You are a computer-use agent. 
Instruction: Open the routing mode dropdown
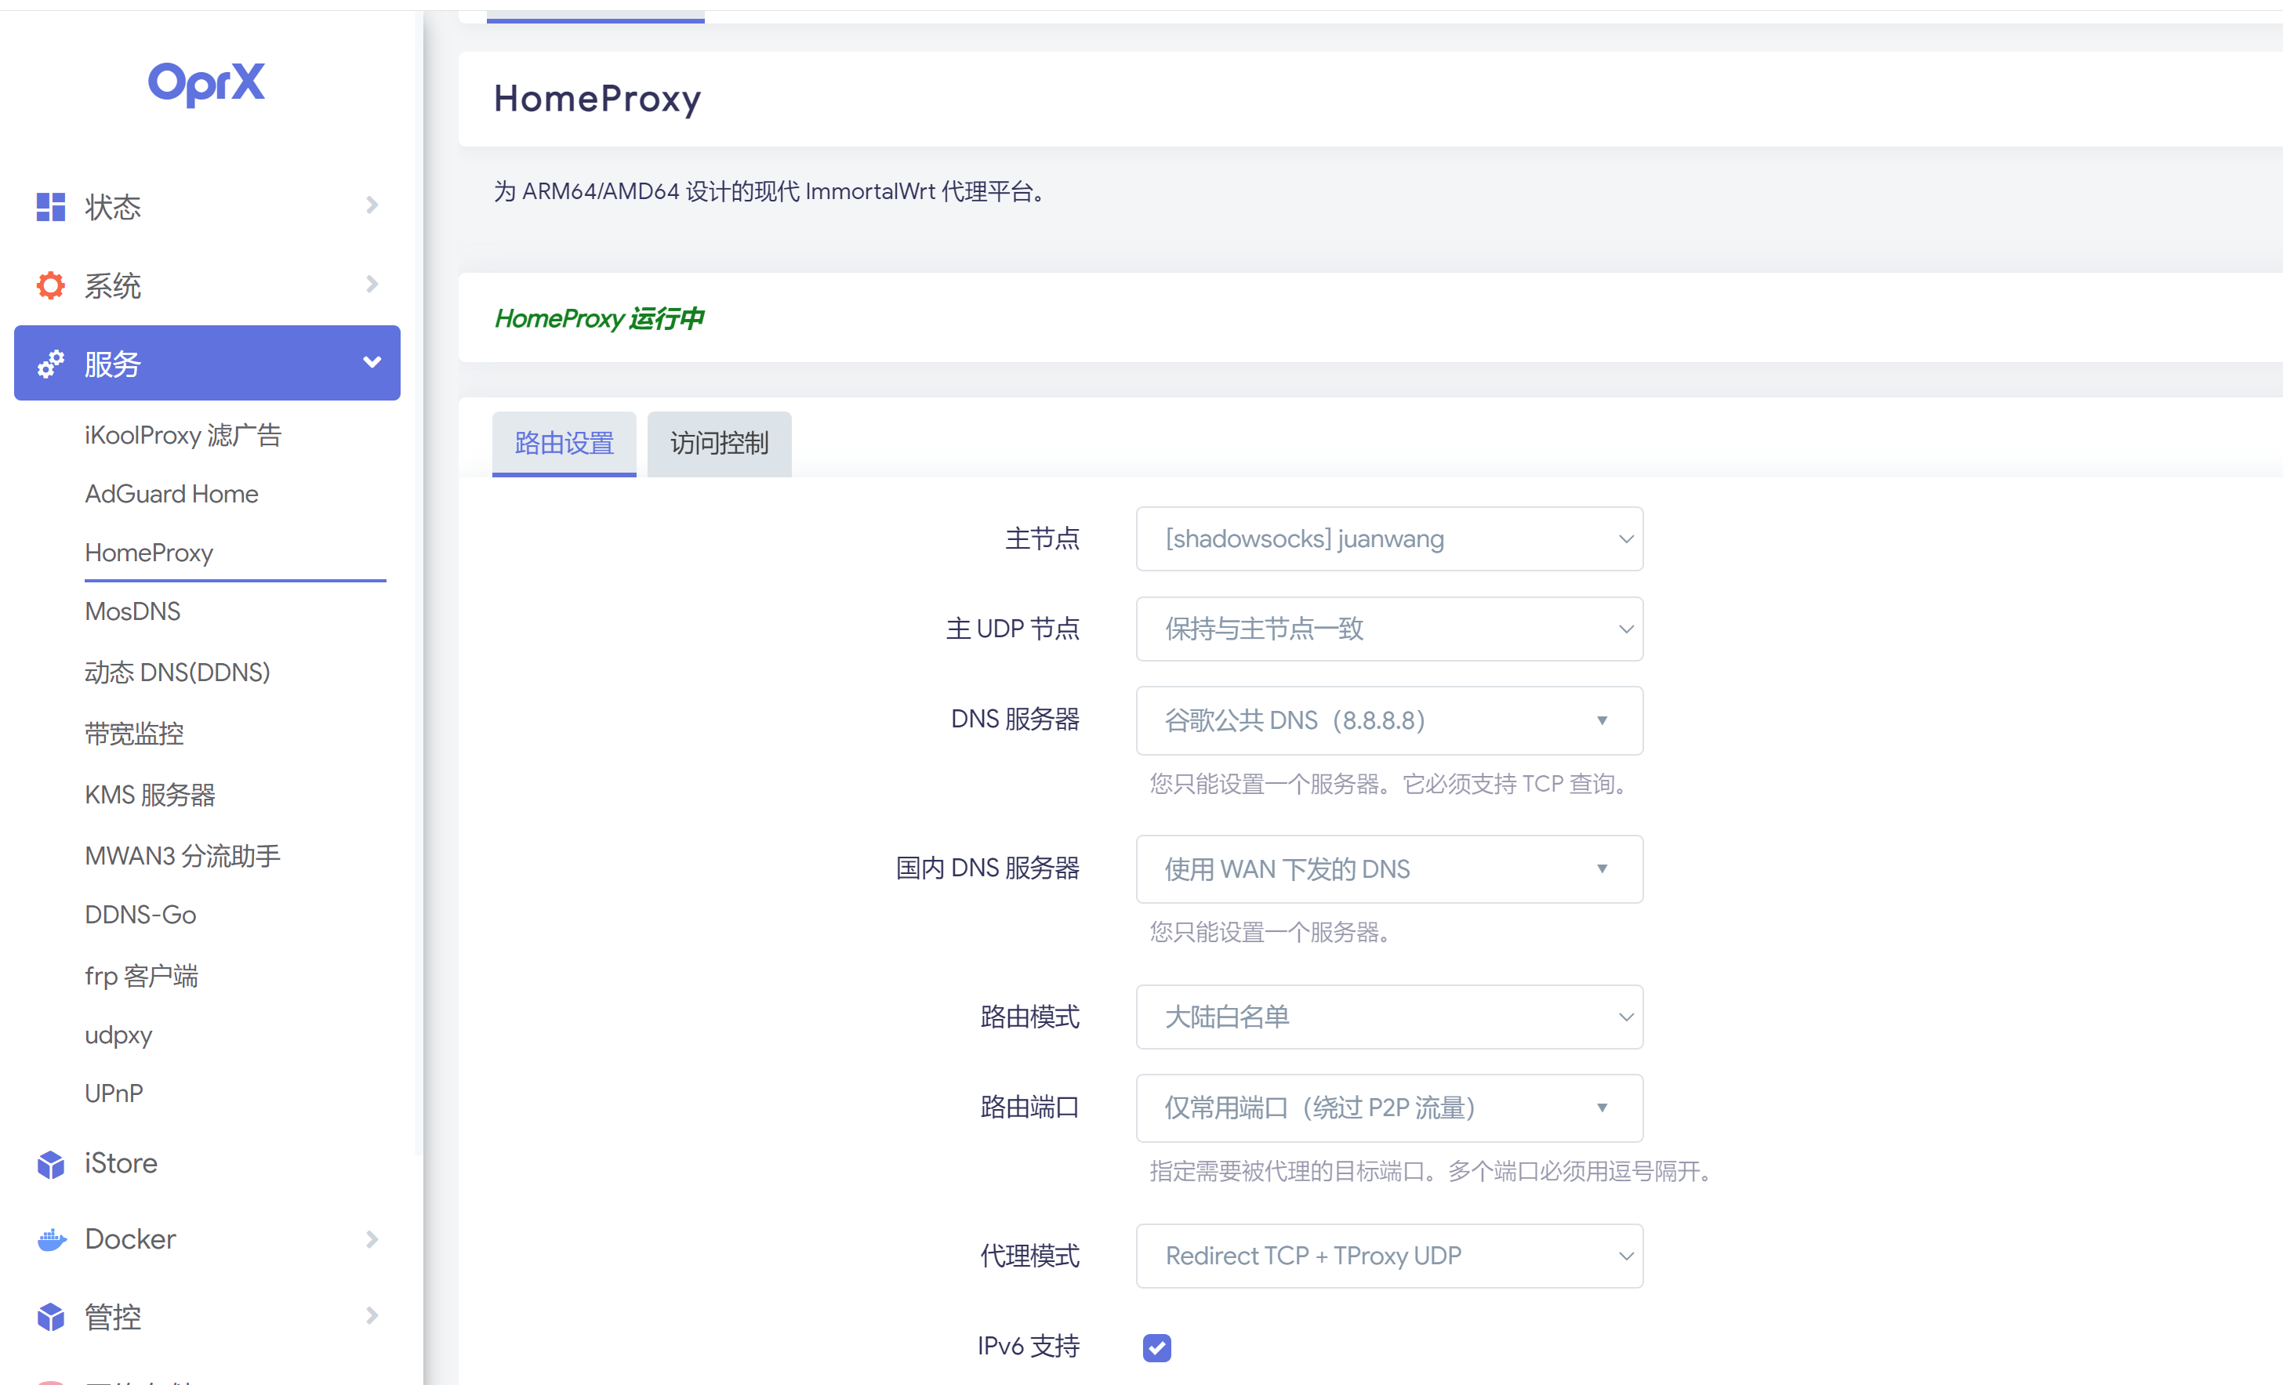click(1388, 1017)
